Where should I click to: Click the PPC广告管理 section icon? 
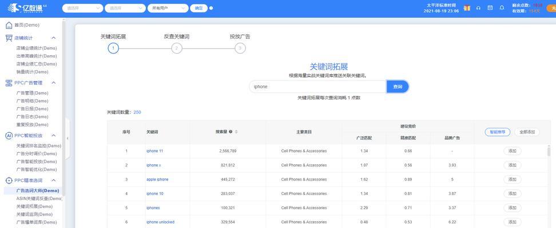tap(9, 83)
